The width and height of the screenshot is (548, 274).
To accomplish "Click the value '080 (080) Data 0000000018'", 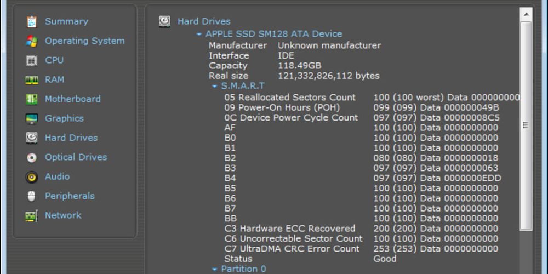I will [436, 158].
